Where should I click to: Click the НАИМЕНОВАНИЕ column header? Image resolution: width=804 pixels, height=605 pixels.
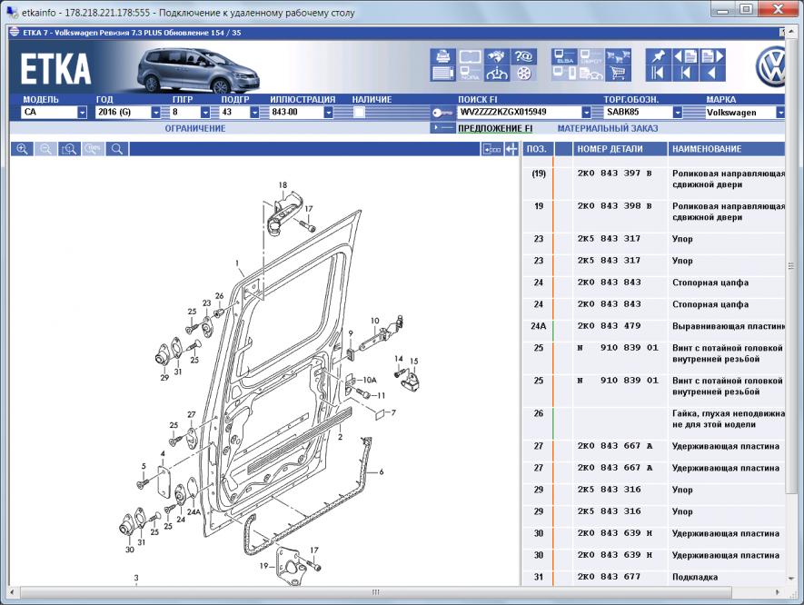[x=726, y=149]
